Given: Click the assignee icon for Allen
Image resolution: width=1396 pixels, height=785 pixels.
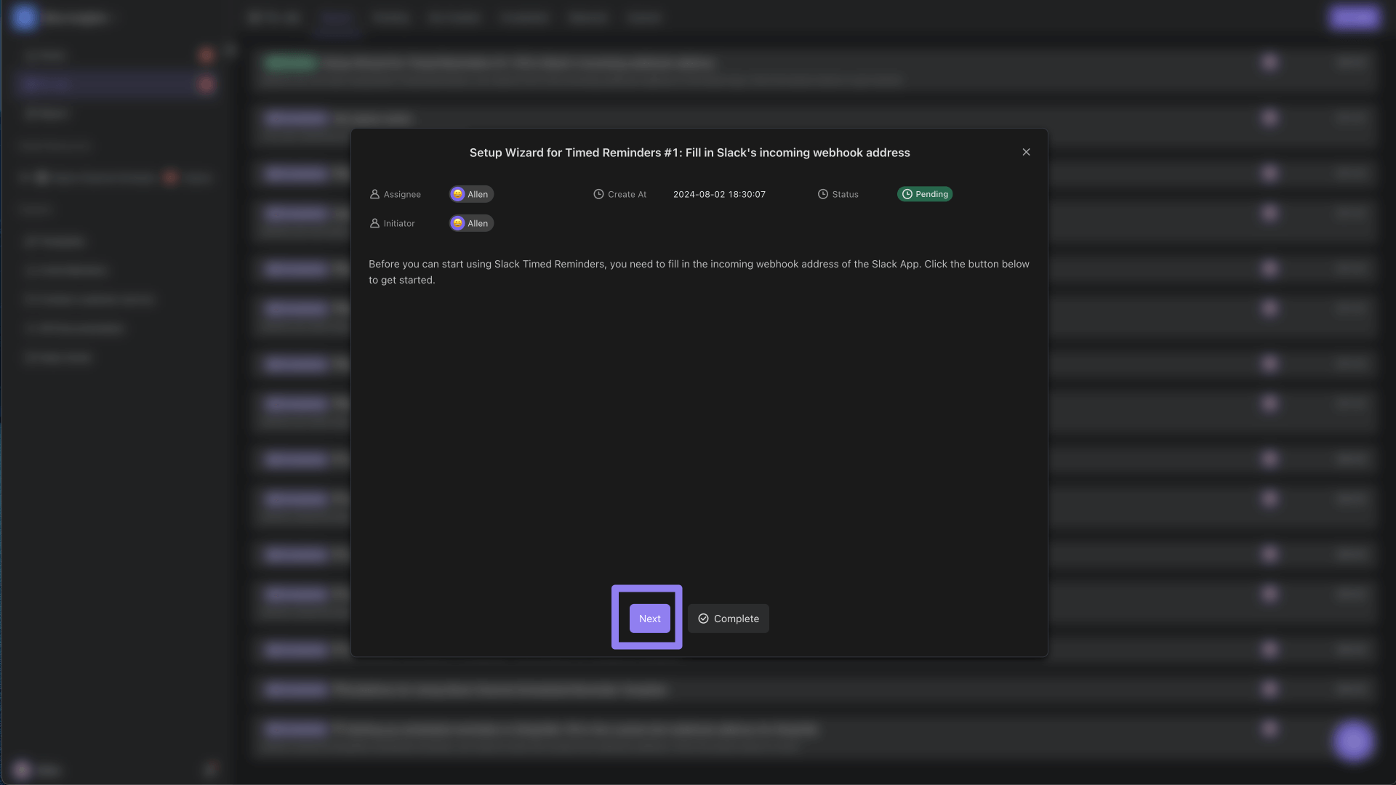Looking at the screenshot, I should click(x=458, y=195).
